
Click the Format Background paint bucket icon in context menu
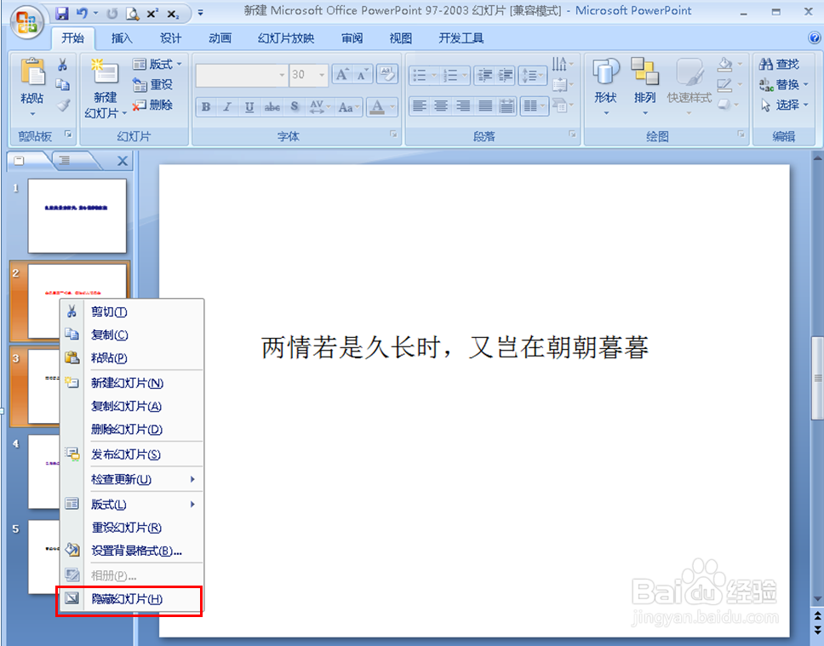[72, 551]
